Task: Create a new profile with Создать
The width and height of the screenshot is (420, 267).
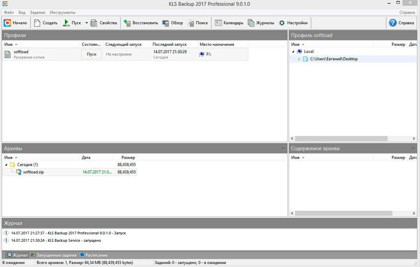Action: (x=46, y=23)
